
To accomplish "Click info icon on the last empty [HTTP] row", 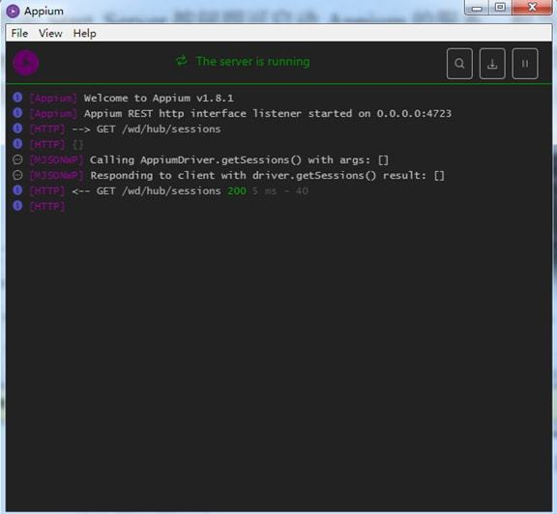I will [x=17, y=206].
